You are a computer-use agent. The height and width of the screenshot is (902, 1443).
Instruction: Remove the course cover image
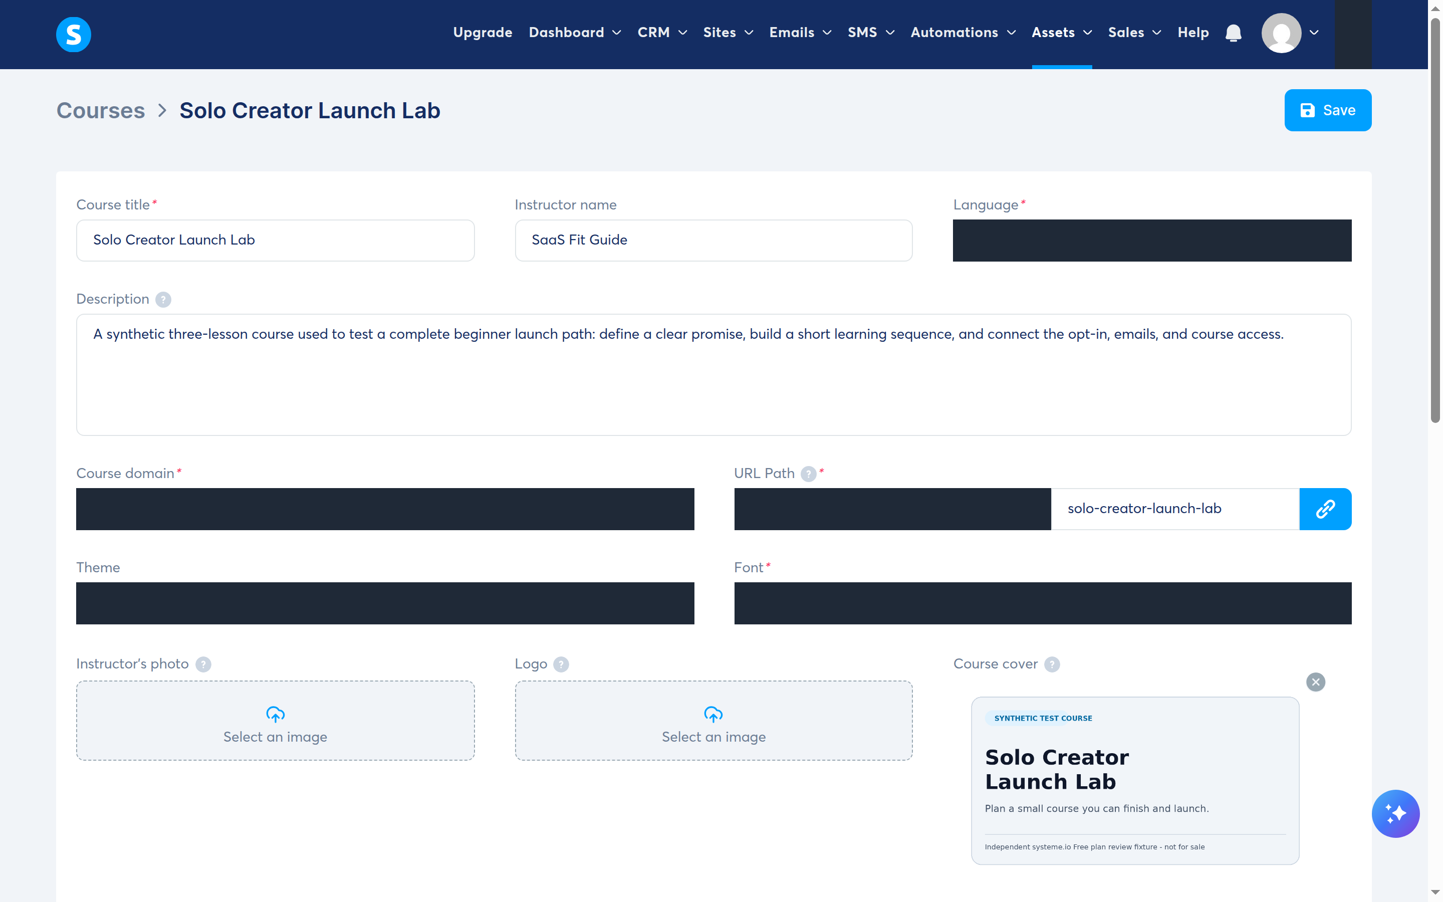pyautogui.click(x=1315, y=682)
